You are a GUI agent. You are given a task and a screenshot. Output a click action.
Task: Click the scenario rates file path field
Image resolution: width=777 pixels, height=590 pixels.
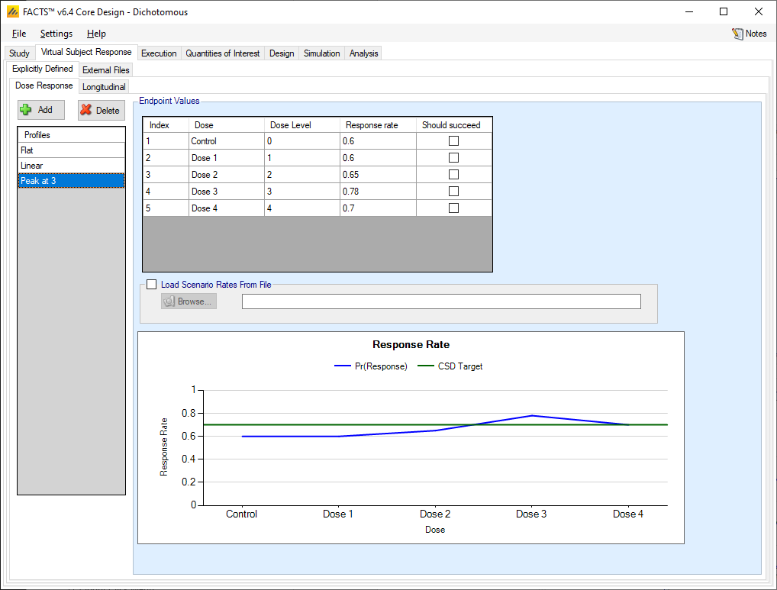tap(441, 301)
